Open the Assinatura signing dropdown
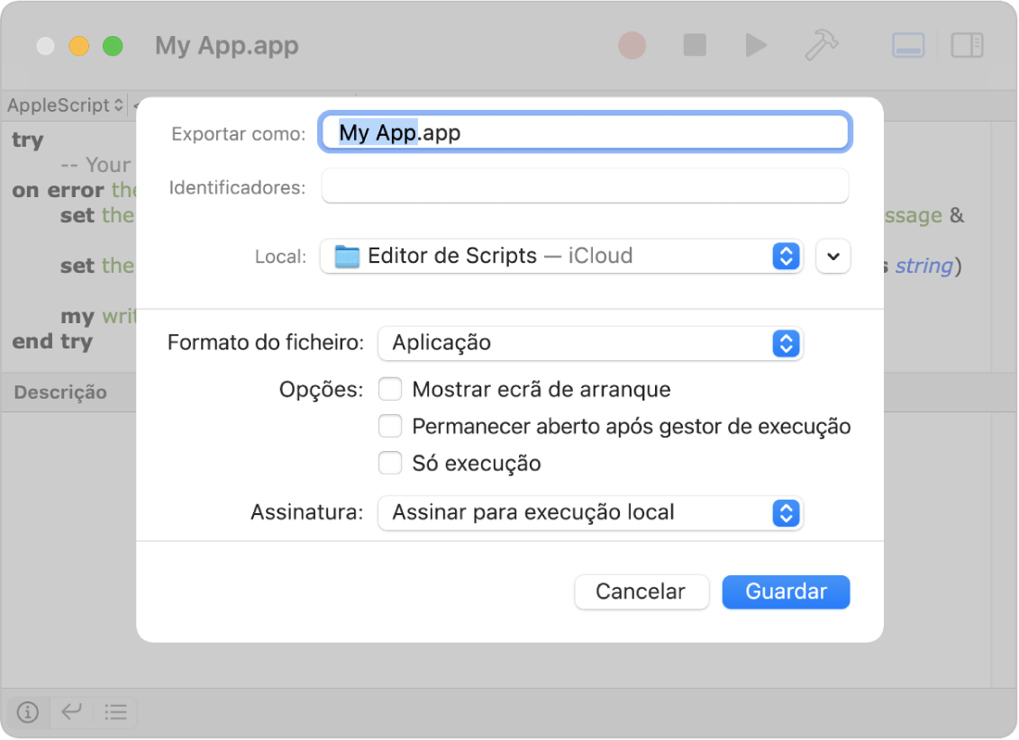Image resolution: width=1019 pixels, height=740 pixels. tap(590, 513)
